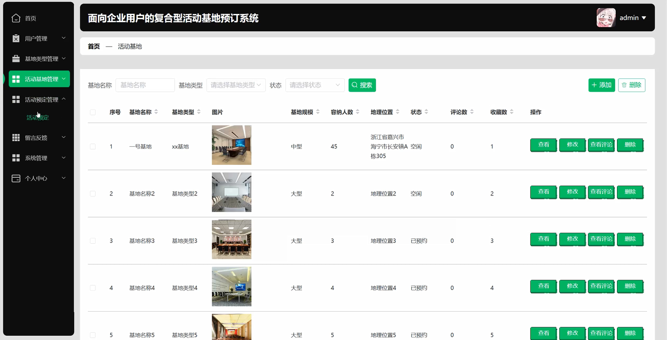Sort by 基地类型 column arrows

[198, 112]
